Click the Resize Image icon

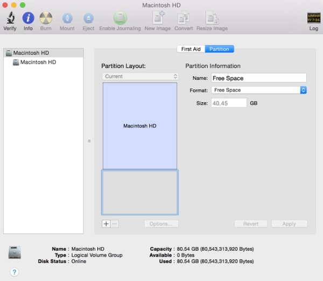point(212,18)
